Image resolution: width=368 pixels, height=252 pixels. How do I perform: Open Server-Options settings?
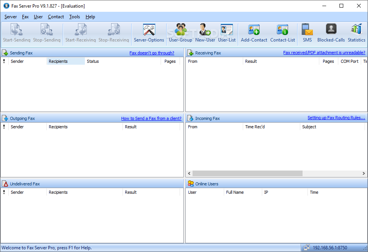pos(149,33)
